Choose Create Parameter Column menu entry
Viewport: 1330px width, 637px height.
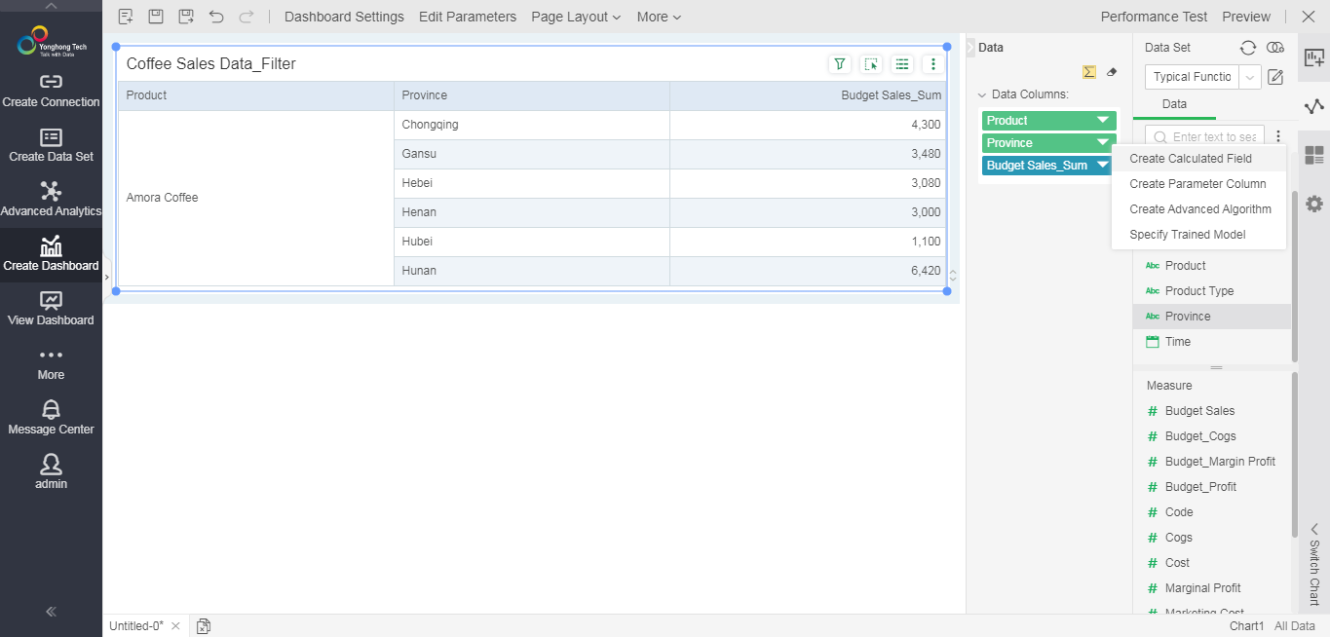1197,184
